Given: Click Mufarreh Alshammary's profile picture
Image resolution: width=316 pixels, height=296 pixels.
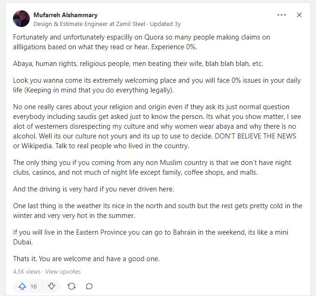Looking at the screenshot, I should tap(21, 19).
